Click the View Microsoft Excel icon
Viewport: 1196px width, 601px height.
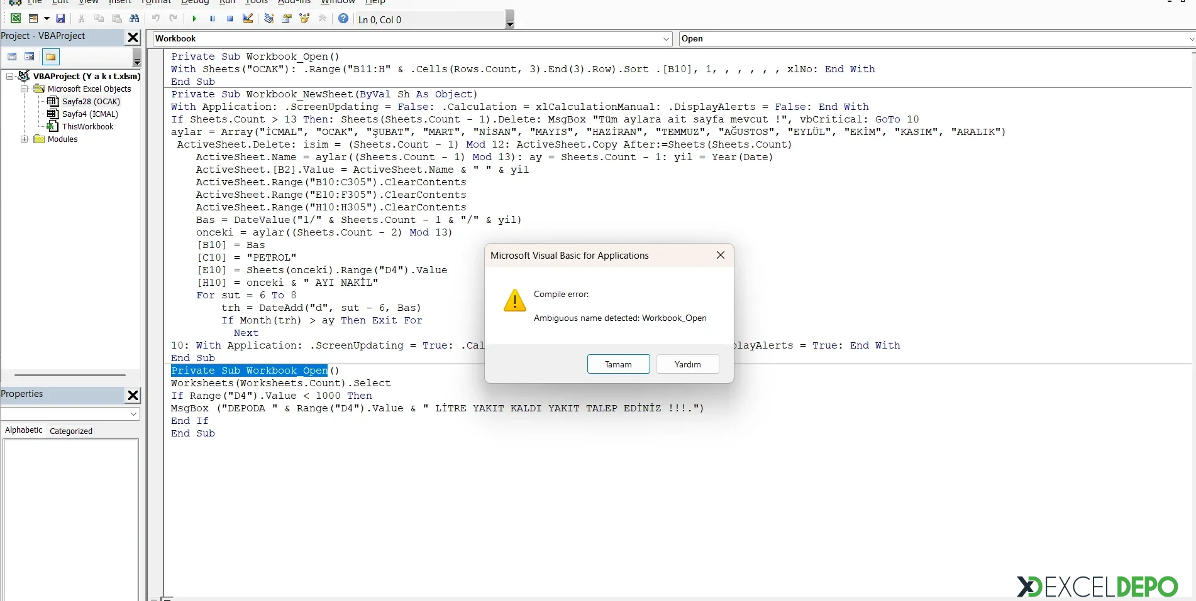coord(15,19)
